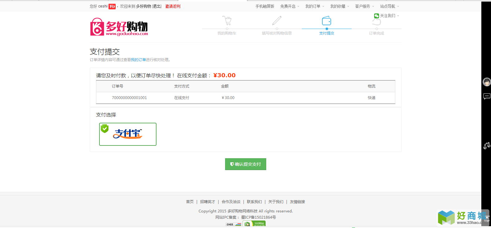Select the Alipay payment option
The image size is (491, 228).
(x=128, y=134)
